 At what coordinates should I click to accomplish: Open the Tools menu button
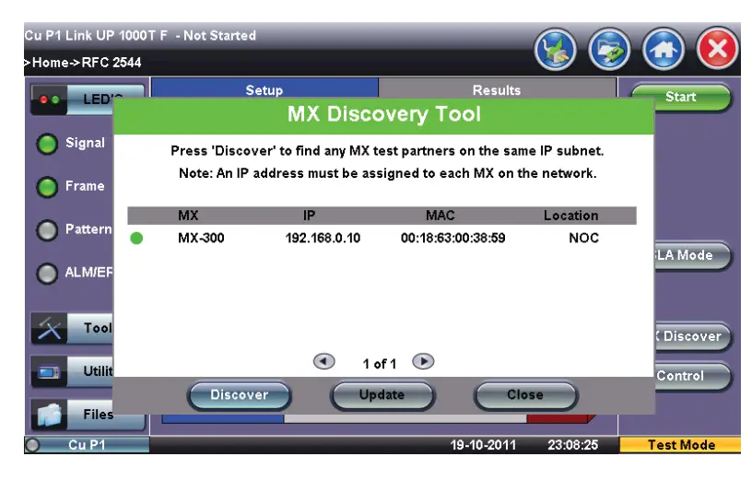[x=72, y=329]
